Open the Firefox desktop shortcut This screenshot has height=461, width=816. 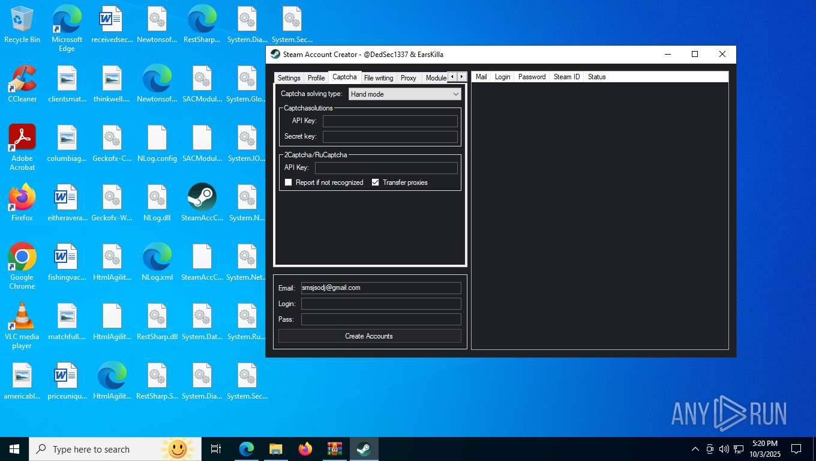click(x=22, y=203)
